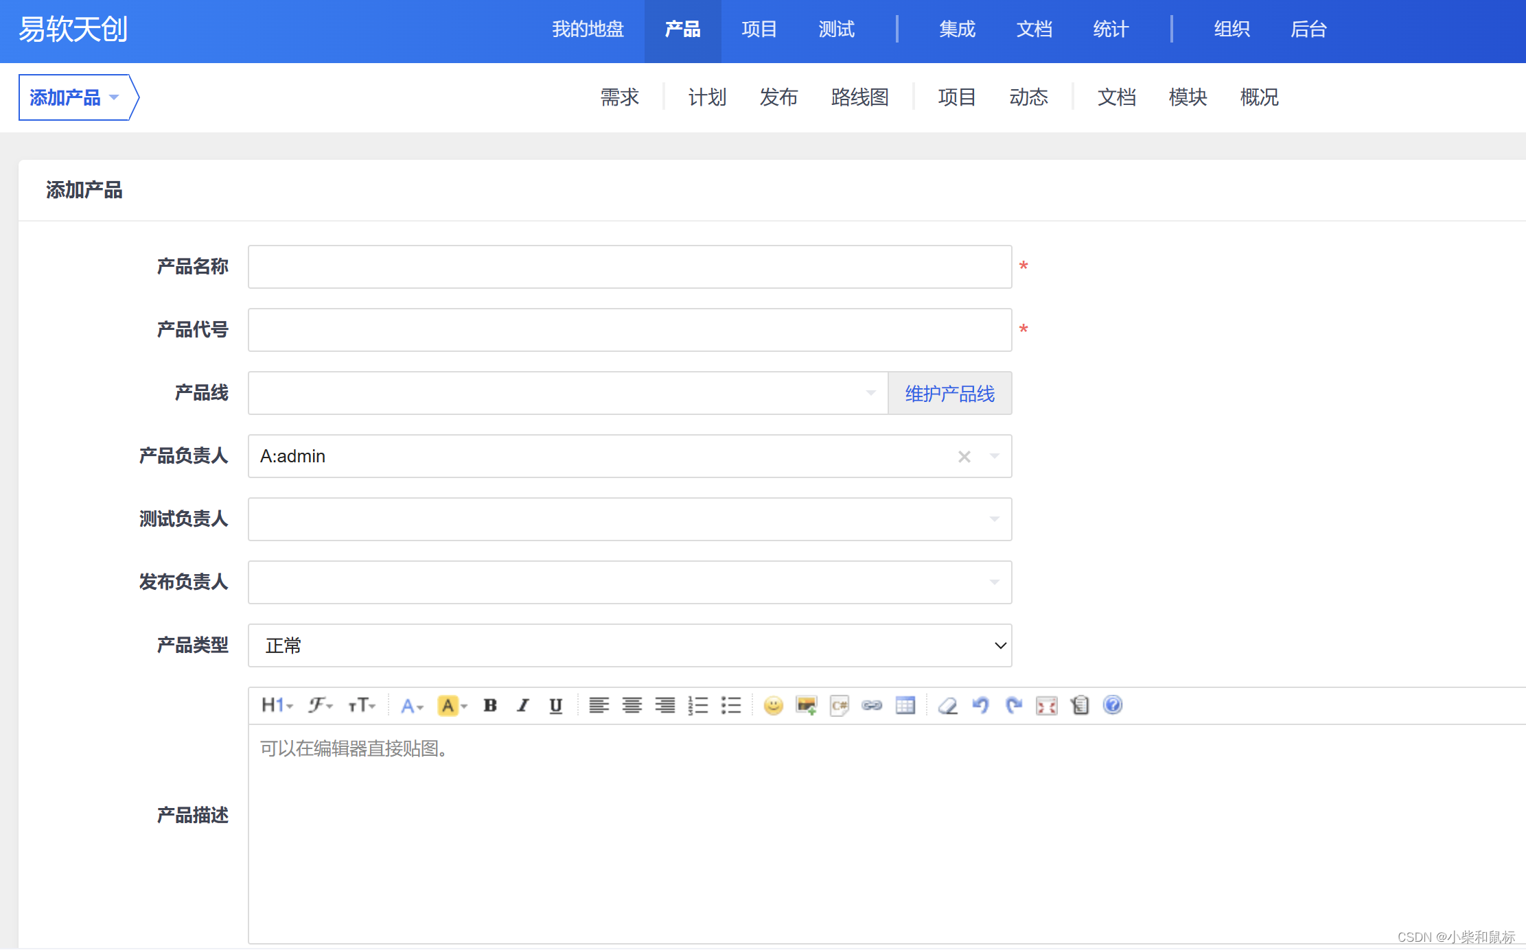Insert a table using the table icon
The height and width of the screenshot is (950, 1526).
click(x=905, y=705)
